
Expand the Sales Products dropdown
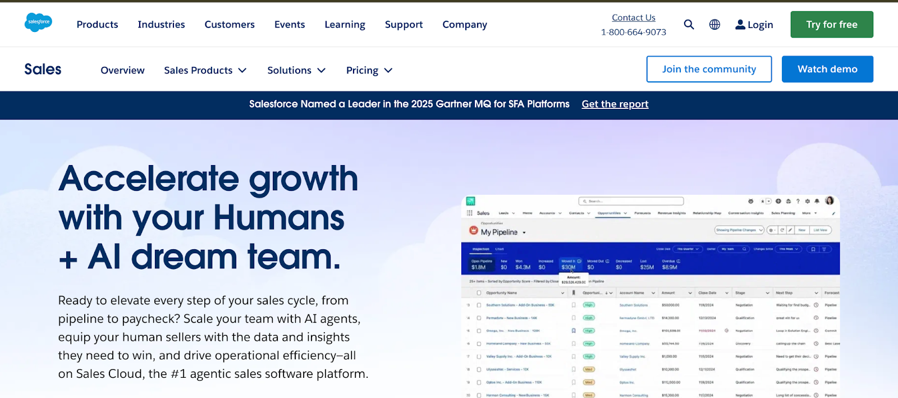(x=205, y=70)
